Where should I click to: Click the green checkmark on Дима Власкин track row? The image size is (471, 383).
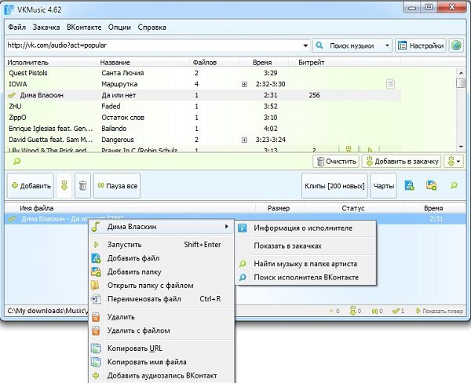coord(12,95)
